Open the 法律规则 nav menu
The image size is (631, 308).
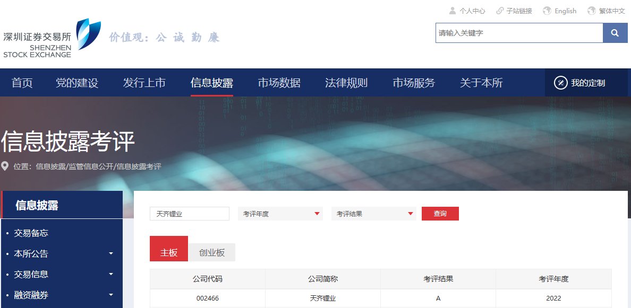346,83
